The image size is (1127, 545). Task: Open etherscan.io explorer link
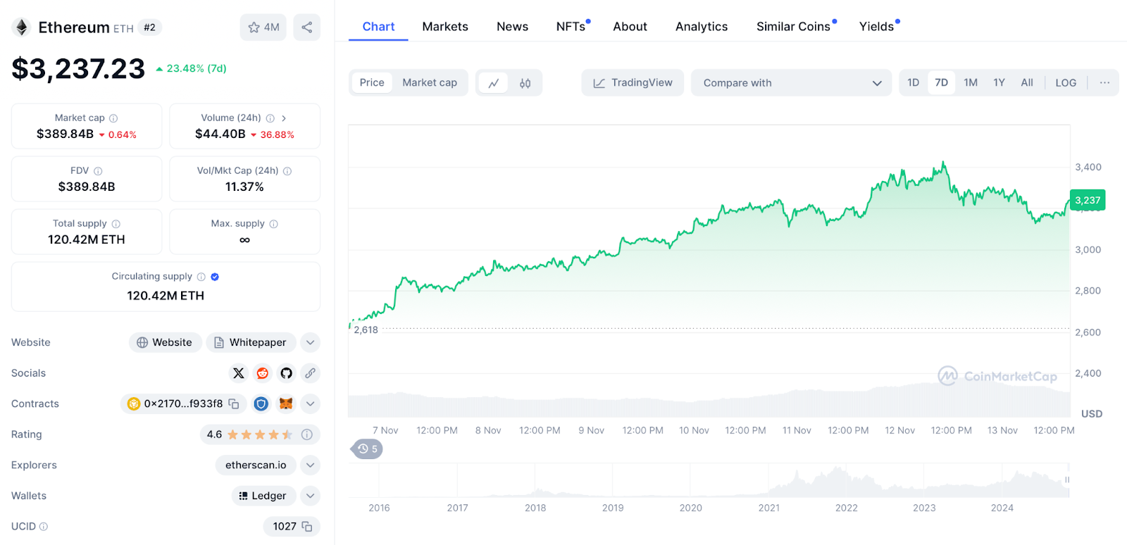tap(256, 465)
